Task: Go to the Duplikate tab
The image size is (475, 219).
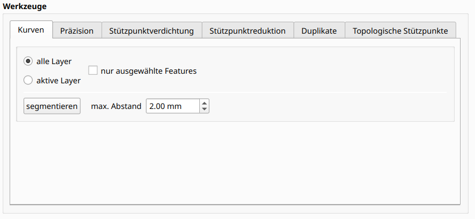Action: [319, 31]
